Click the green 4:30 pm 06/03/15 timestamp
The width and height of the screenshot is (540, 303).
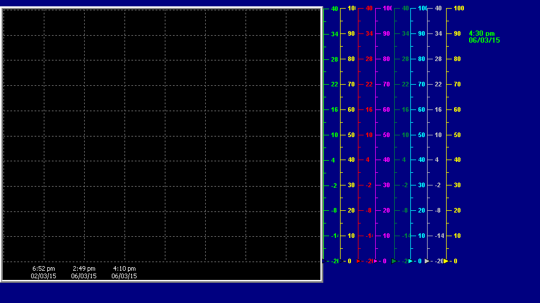pos(484,37)
